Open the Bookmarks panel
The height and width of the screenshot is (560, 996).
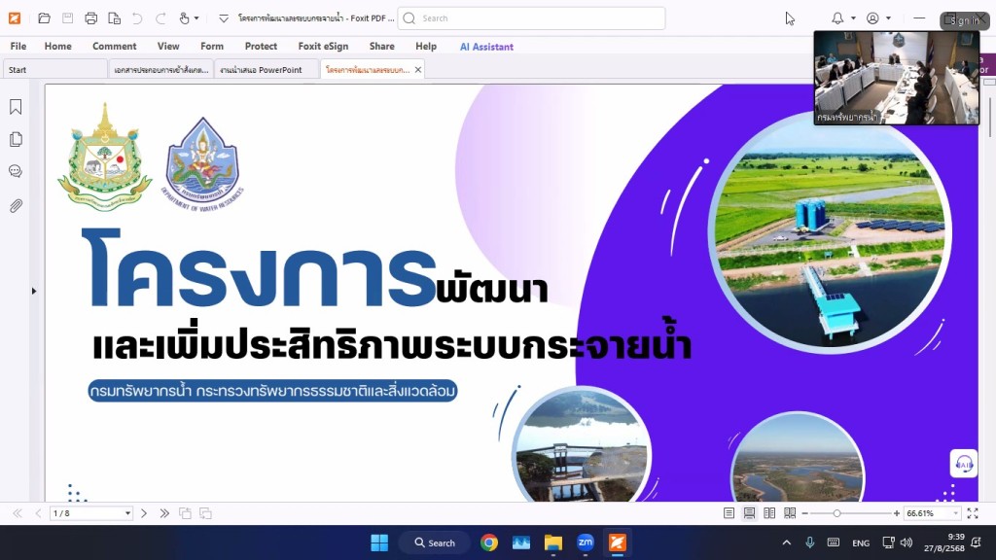[x=16, y=107]
